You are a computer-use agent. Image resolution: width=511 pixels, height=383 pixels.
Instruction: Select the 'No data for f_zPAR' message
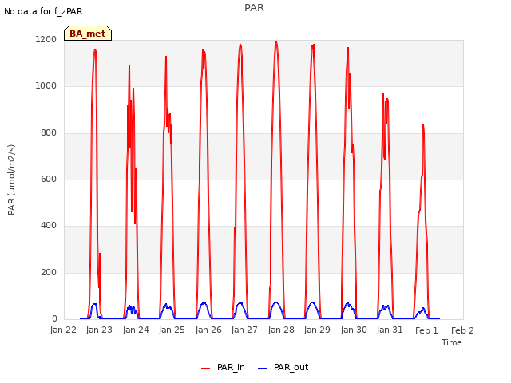click(x=43, y=11)
